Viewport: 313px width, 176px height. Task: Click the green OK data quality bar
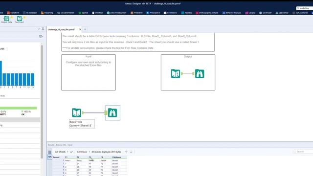coord(19,108)
